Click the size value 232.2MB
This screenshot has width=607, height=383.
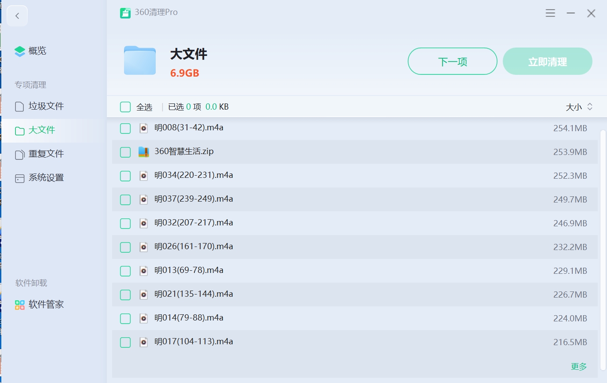pos(570,247)
